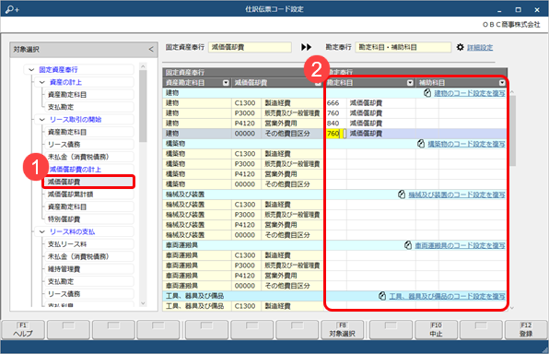549x354 pixels.
Task: Open the 勘定科目 column filter dropdown
Action: point(410,83)
